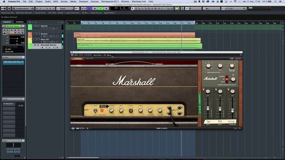Image resolution: width=285 pixels, height=160 pixels.
Task: Click the Record button in transport
Action: click(x=106, y=8)
